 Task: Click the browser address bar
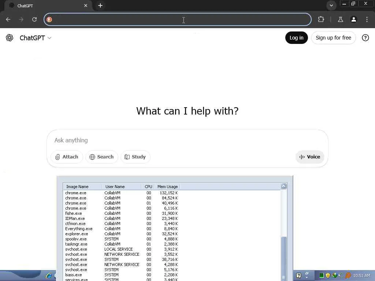[178, 20]
